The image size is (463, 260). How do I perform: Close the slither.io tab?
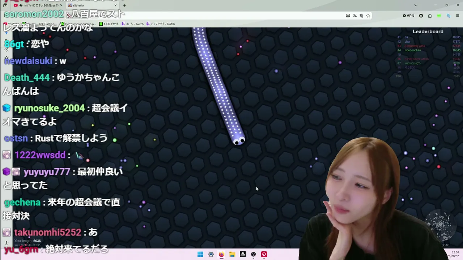(x=115, y=5)
